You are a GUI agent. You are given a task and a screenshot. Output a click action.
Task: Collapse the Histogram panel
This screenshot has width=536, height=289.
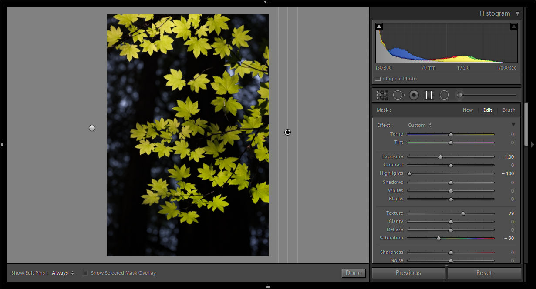518,13
